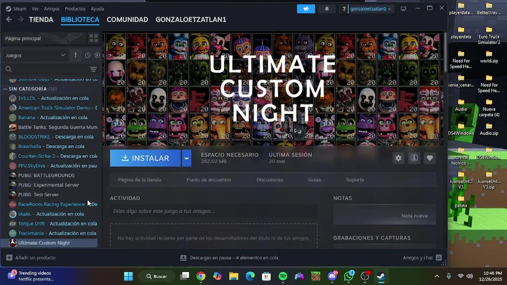Go to the TIENDA tab

click(41, 19)
